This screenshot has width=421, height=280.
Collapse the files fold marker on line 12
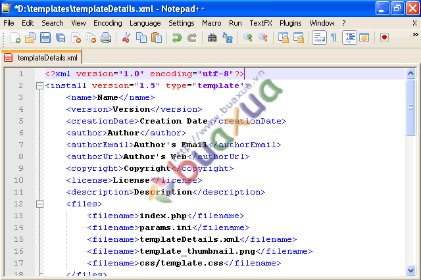(x=39, y=204)
